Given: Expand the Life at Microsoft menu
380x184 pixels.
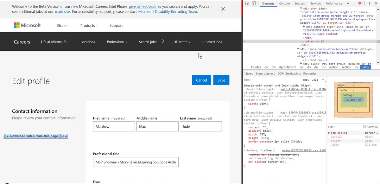Looking at the screenshot, I should (55, 42).
